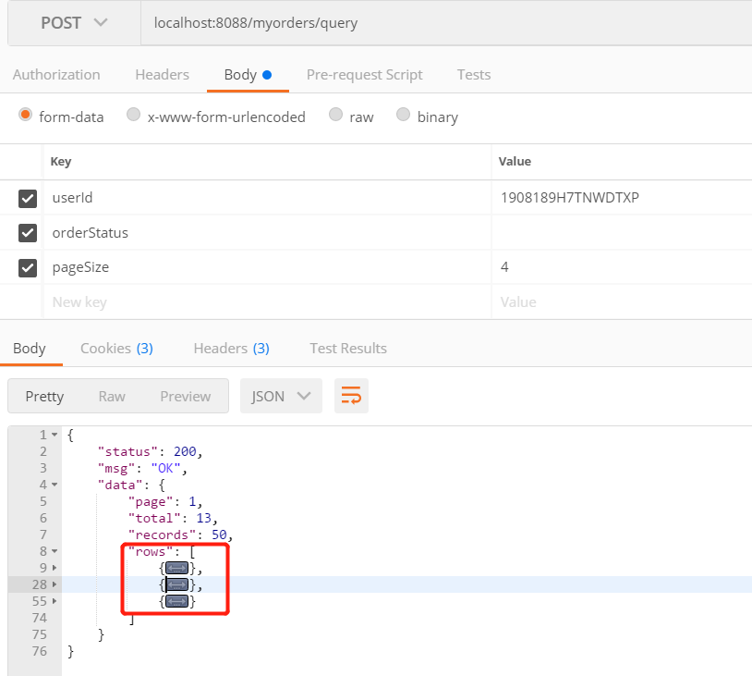Click the request URL field
This screenshot has height=676, width=752.
pos(446,23)
